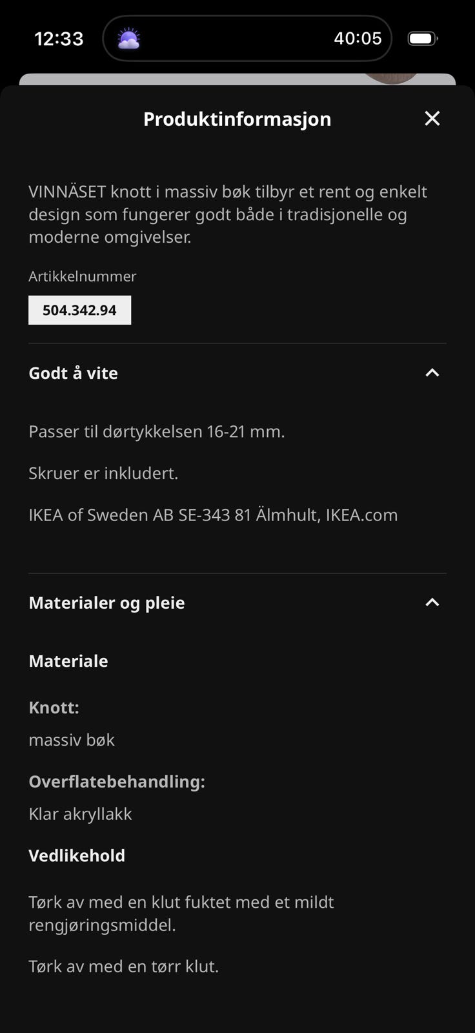Tap the Vedlikehold heading
The height and width of the screenshot is (1033, 475).
77,855
